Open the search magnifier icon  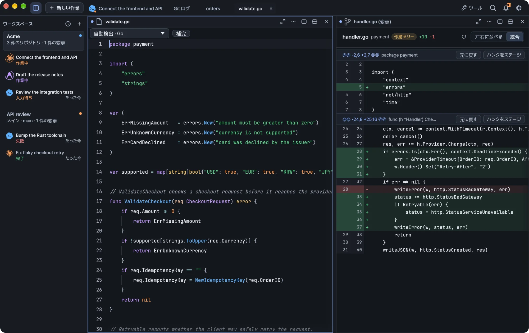point(493,8)
